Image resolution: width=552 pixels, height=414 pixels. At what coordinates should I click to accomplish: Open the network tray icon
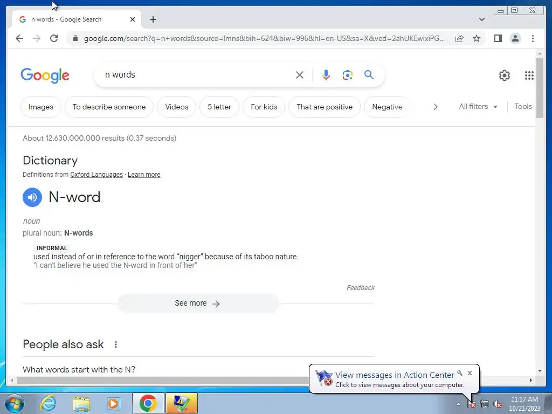(485, 404)
